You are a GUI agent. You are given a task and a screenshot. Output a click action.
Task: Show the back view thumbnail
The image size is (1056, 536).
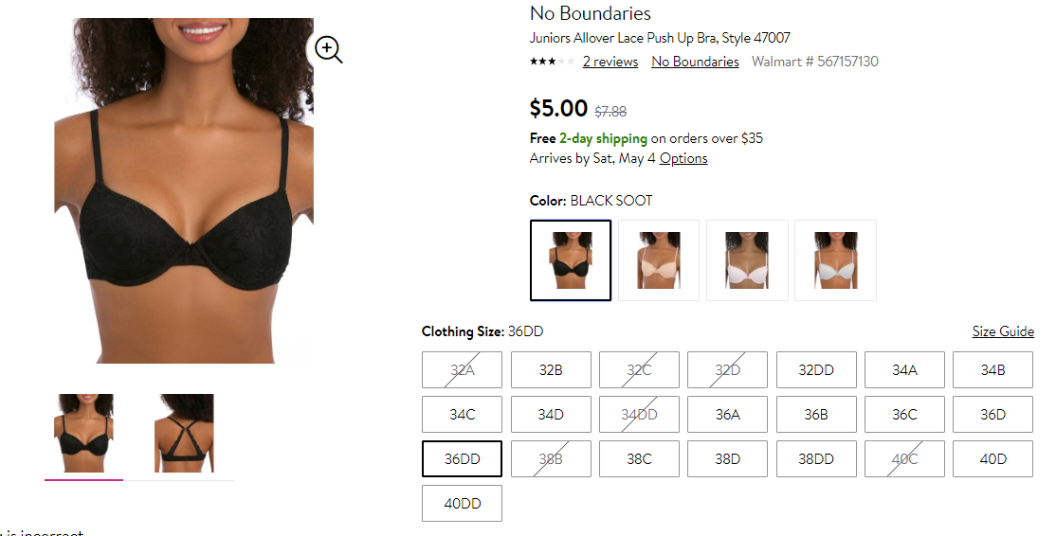pyautogui.click(x=184, y=433)
